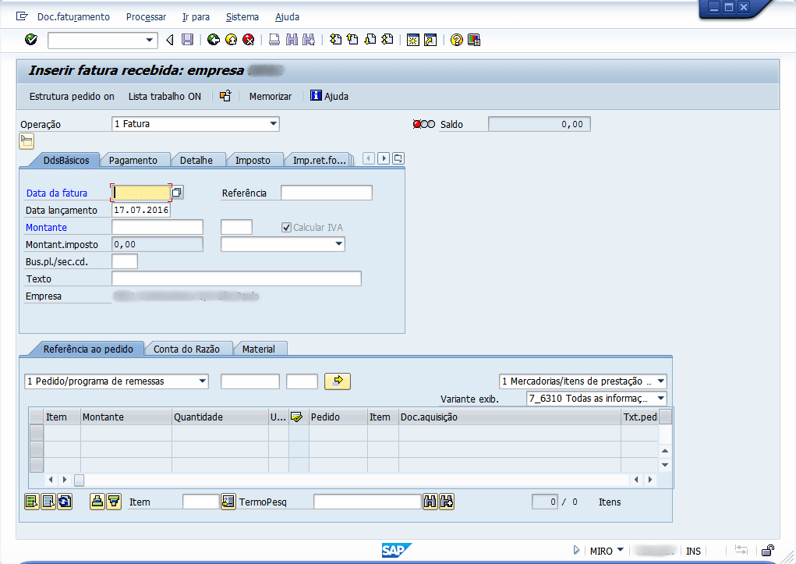The width and height of the screenshot is (796, 564).
Task: Click the Deselect All items icon
Action: tap(48, 502)
